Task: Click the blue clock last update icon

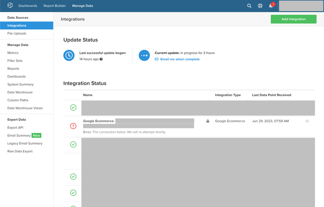Action: click(x=69, y=55)
